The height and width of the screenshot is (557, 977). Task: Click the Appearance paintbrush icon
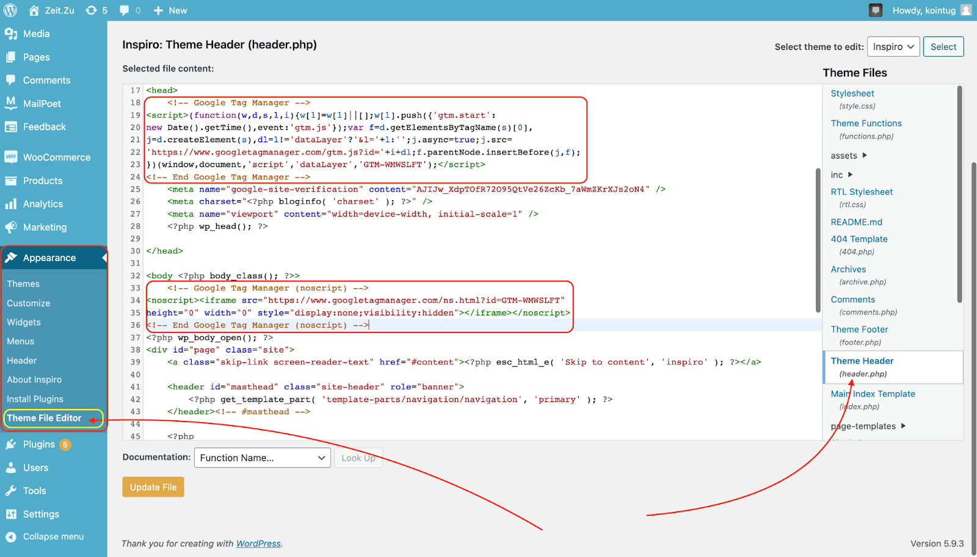10,257
